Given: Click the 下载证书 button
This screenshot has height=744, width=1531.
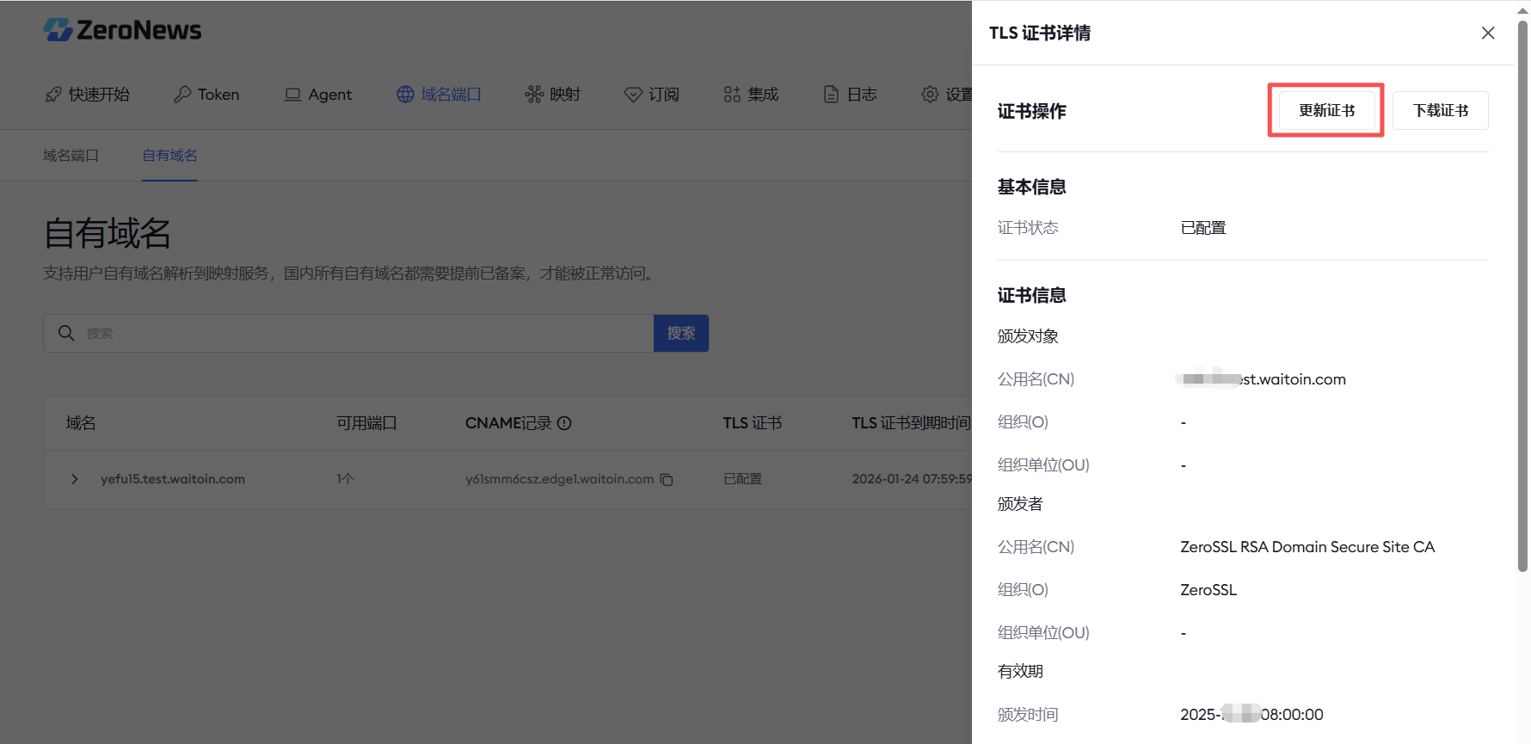Looking at the screenshot, I should (x=1440, y=110).
